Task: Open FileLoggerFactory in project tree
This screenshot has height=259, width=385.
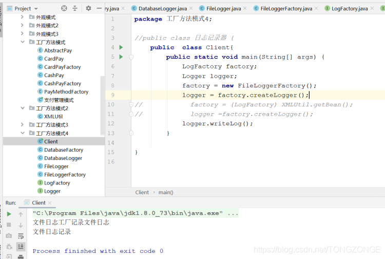Action: click(65, 175)
